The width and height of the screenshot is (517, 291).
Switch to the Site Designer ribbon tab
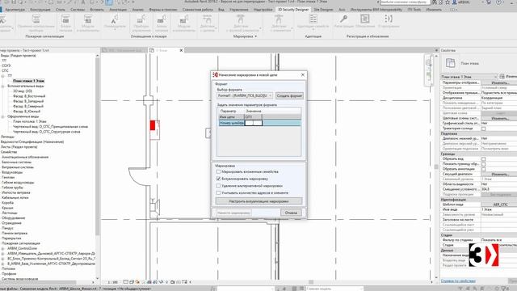pyautogui.click(x=323, y=10)
